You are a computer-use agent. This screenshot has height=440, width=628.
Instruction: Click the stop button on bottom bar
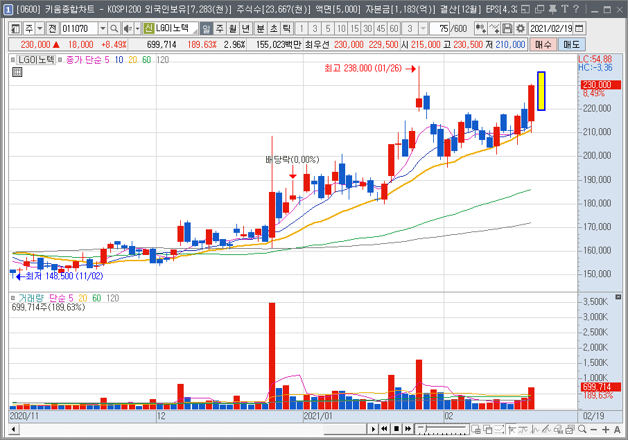click(x=396, y=429)
